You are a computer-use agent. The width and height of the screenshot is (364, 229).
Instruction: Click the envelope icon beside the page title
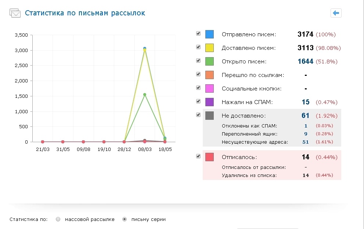15,13
